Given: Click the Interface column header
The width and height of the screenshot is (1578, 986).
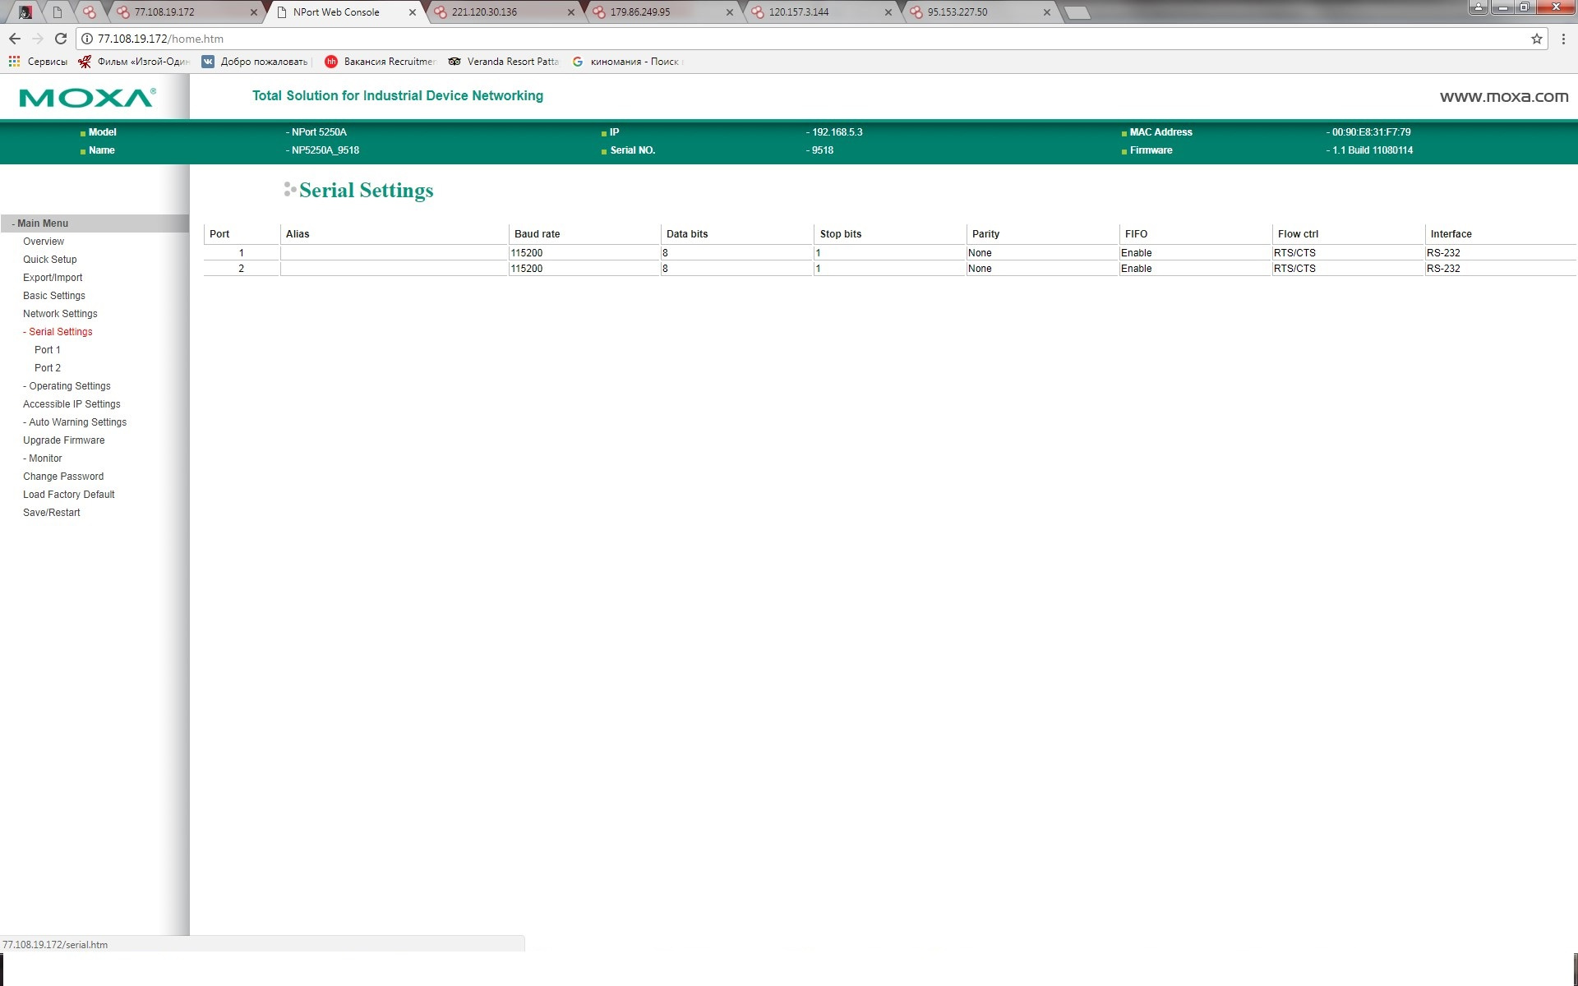Looking at the screenshot, I should 1451,234.
